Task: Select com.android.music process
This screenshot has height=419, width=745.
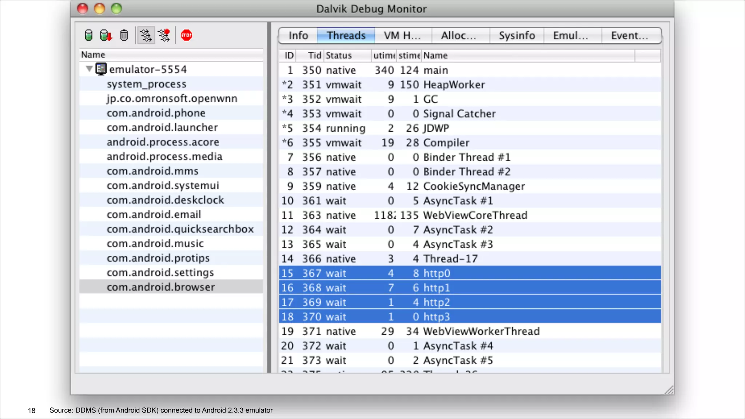Action: (171, 243)
